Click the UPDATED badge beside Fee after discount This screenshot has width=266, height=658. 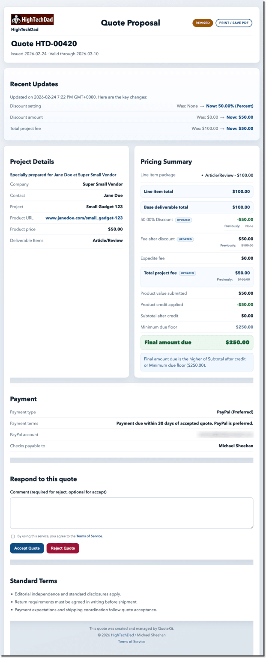[x=185, y=239]
